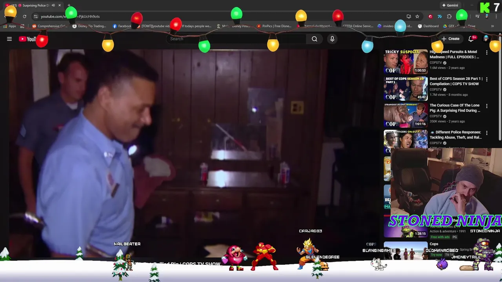The width and height of the screenshot is (502, 282).
Task: Select the youtube.com URL in address bar
Action: click(x=70, y=16)
